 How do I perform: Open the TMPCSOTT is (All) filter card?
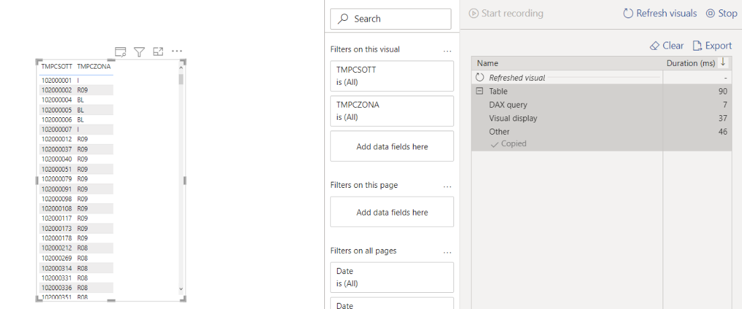392,75
